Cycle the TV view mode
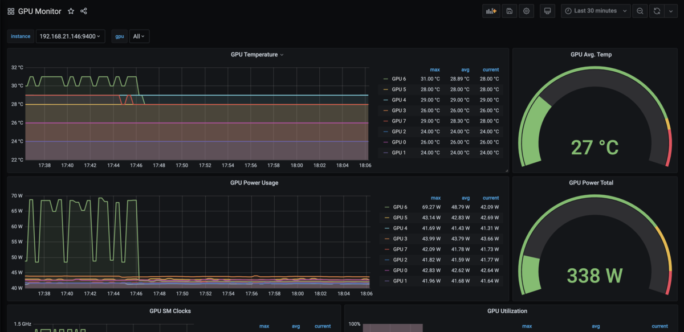 tap(547, 11)
